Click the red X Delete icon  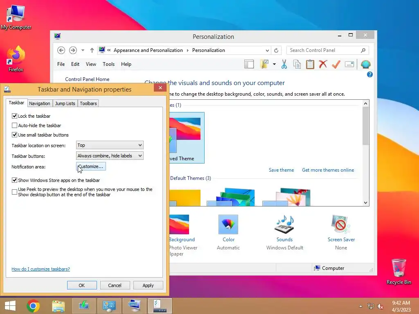click(323, 64)
